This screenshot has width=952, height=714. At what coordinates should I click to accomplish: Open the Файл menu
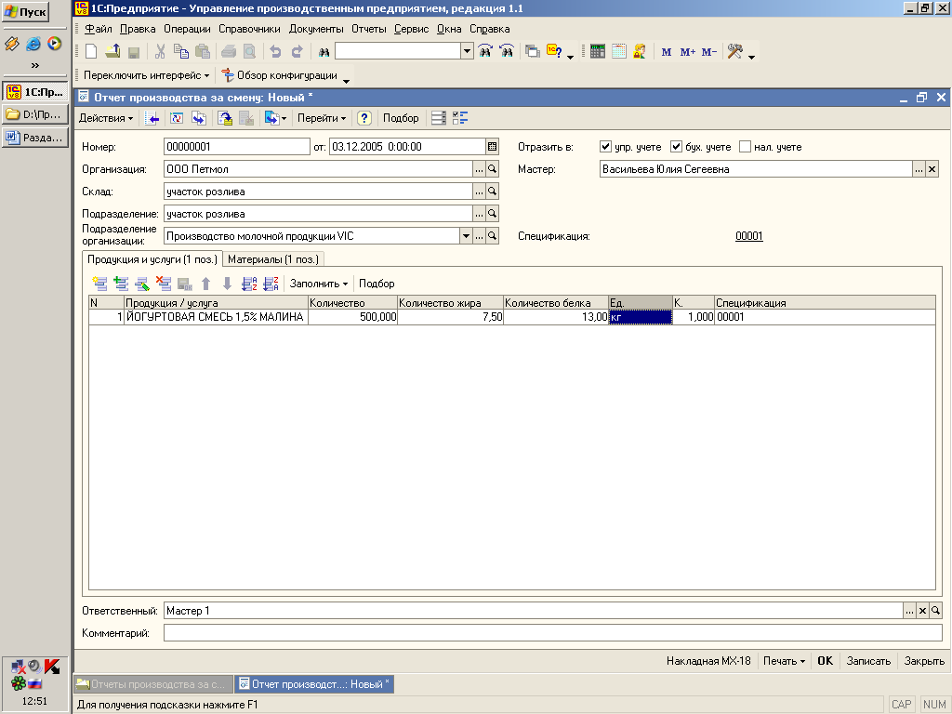click(x=99, y=29)
